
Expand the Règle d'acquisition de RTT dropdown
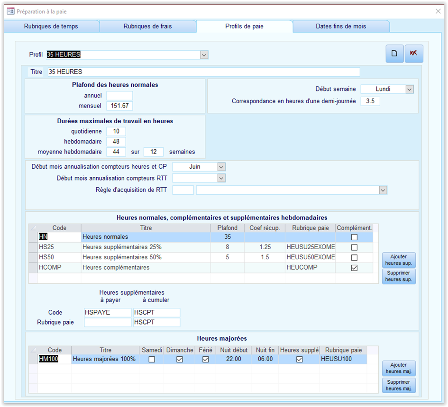tap(383, 190)
